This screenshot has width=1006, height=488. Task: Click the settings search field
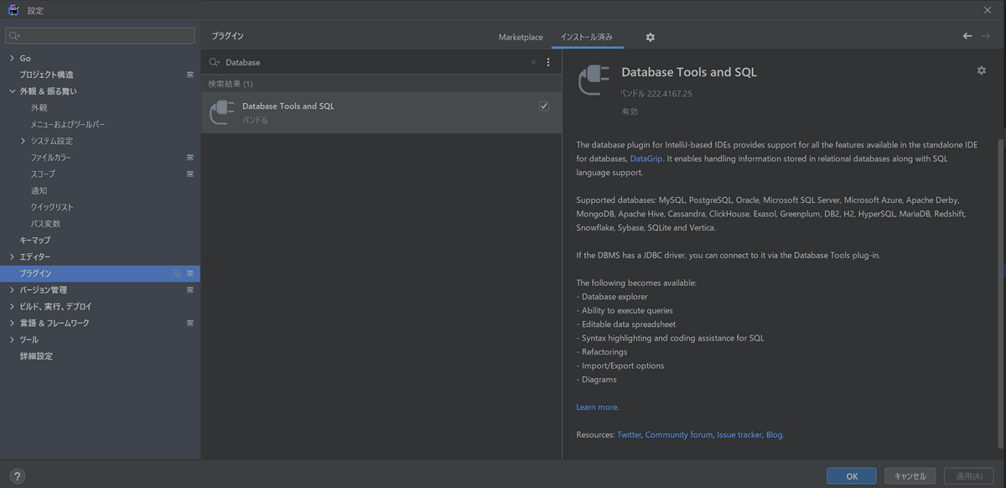coord(100,36)
